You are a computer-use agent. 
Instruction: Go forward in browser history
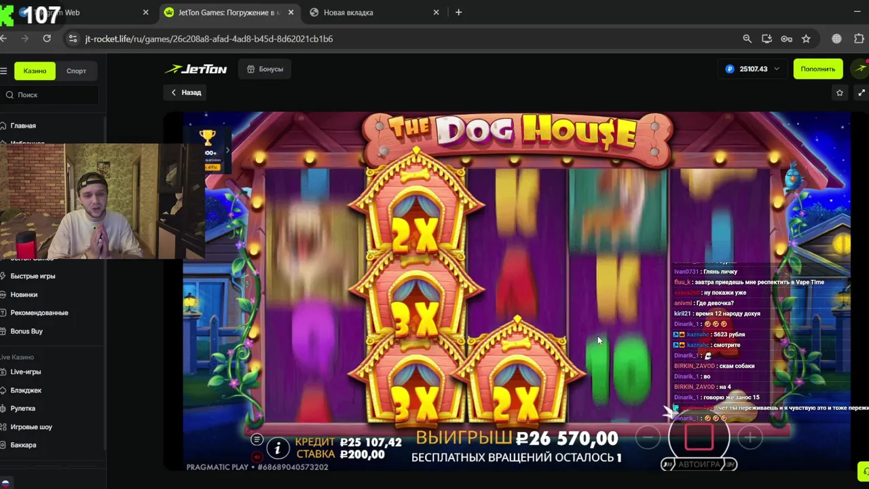tap(25, 39)
